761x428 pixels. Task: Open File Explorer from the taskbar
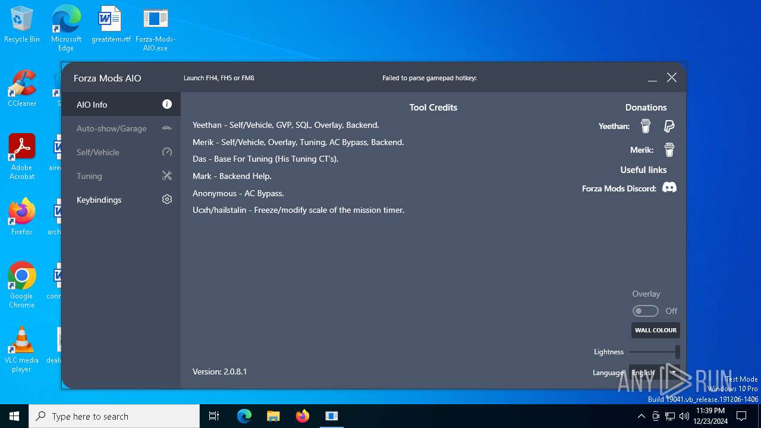click(273, 416)
